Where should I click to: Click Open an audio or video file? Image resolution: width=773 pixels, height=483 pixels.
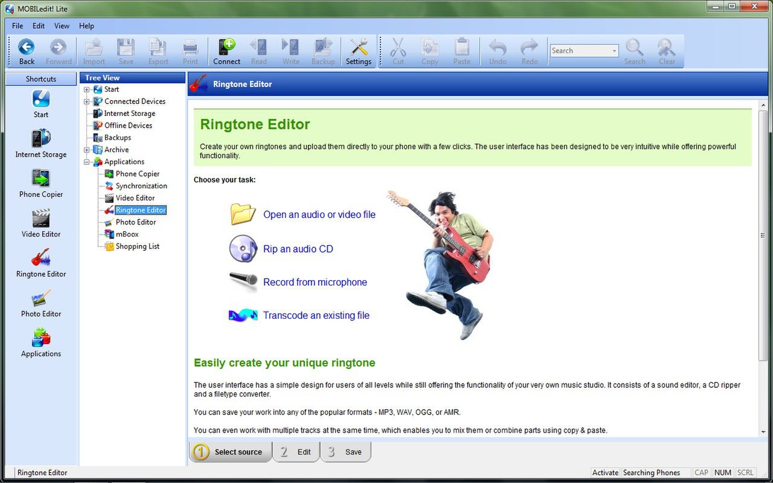point(319,214)
